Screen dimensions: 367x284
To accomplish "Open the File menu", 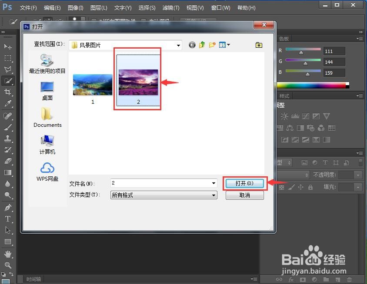I will [x=28, y=8].
